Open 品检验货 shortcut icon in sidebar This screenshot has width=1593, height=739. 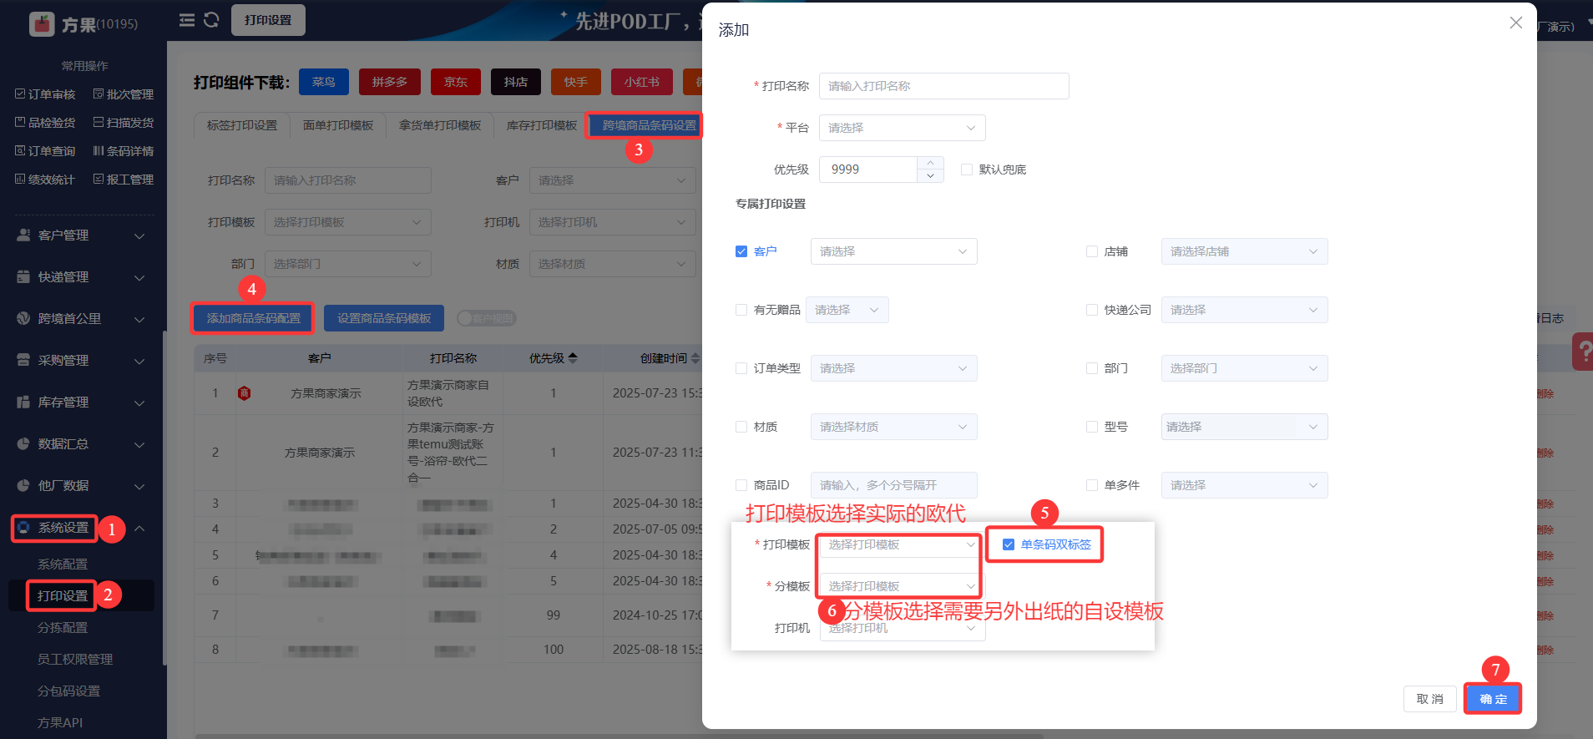[x=20, y=122]
